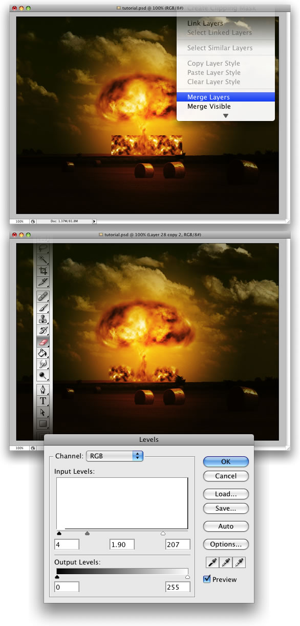300x626 pixels.
Task: Select the Healing Brush bandage tool
Action: click(x=44, y=296)
